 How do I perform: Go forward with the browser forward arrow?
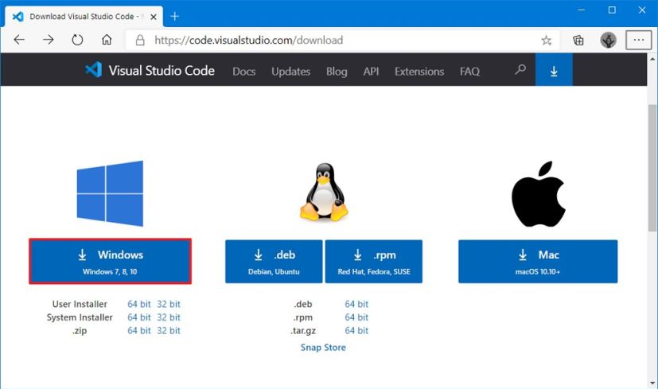click(x=49, y=40)
